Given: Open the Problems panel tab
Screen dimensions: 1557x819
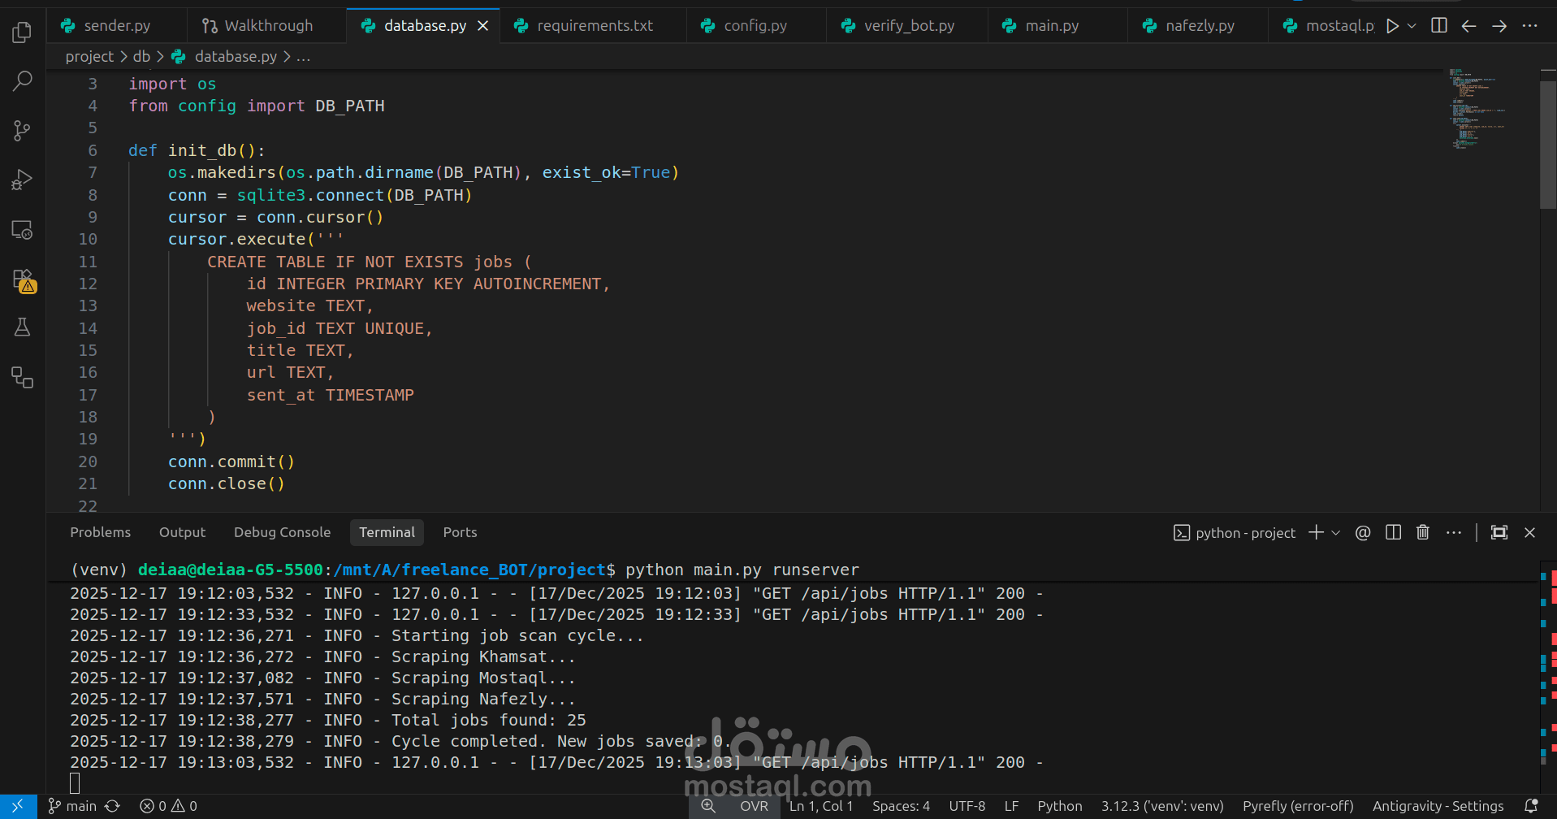Looking at the screenshot, I should pos(100,532).
